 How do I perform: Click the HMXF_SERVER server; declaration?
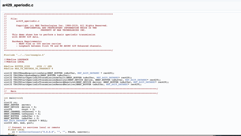point(17,105)
